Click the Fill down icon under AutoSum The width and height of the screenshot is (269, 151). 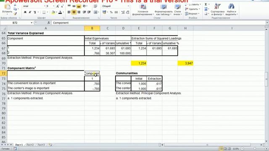point(206,9)
